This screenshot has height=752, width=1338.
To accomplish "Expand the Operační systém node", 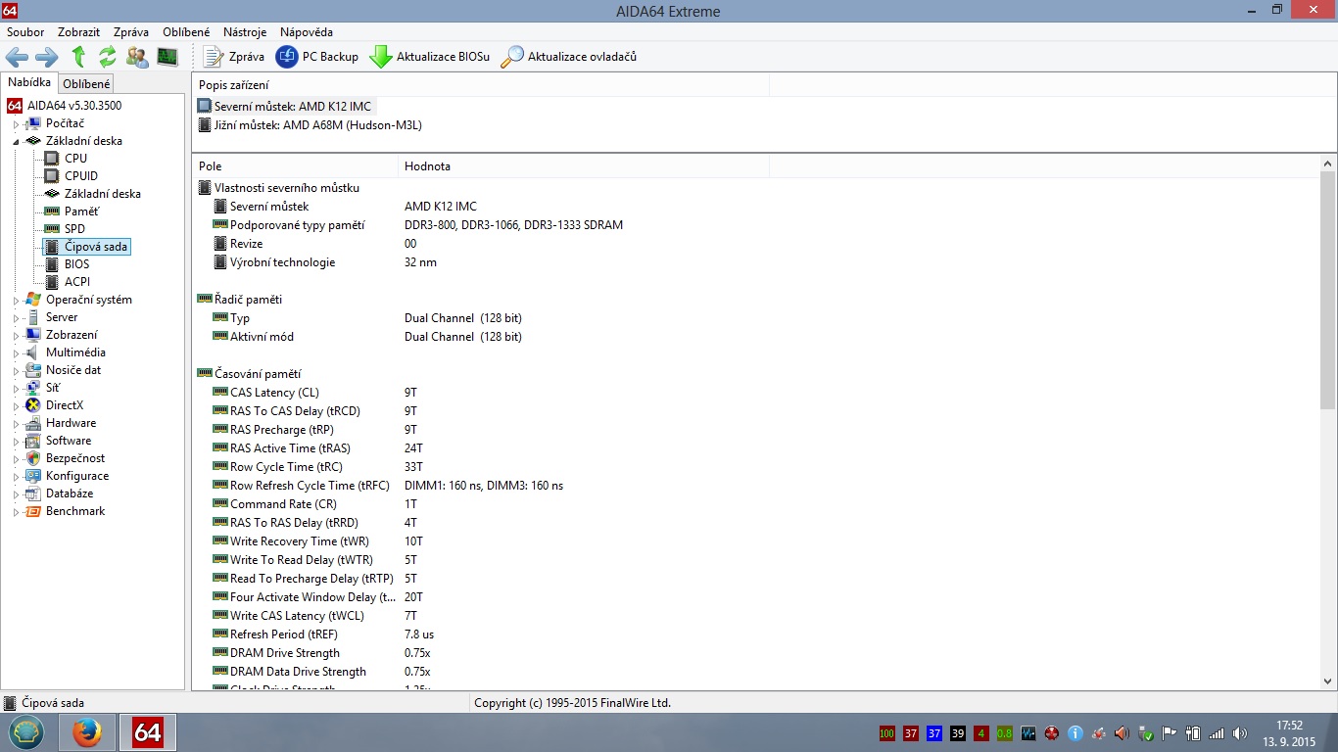I will click(16, 301).
